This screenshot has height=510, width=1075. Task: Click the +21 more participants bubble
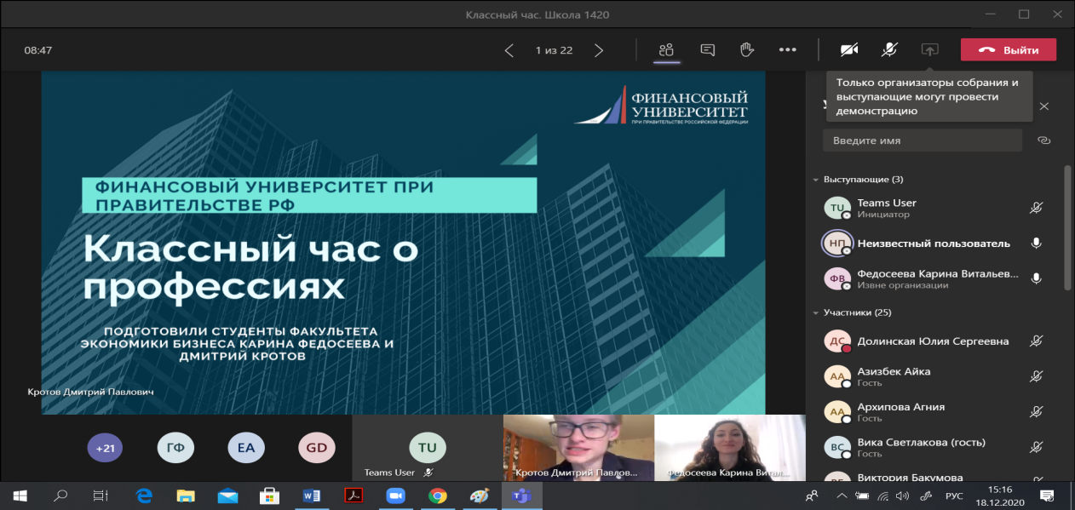[106, 448]
